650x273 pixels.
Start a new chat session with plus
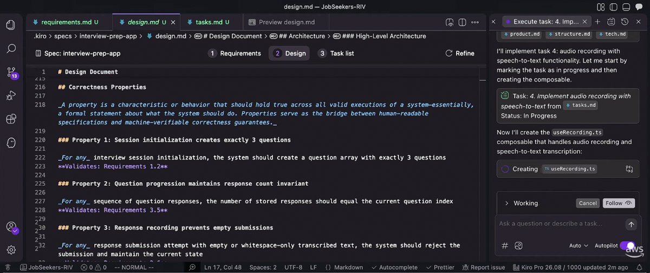pos(597,22)
